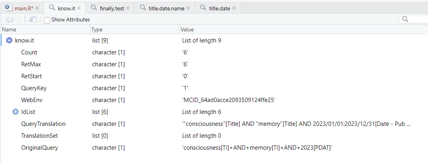The image size is (428, 162).
Task: Close the title.date.name tab
Action: (188, 8)
